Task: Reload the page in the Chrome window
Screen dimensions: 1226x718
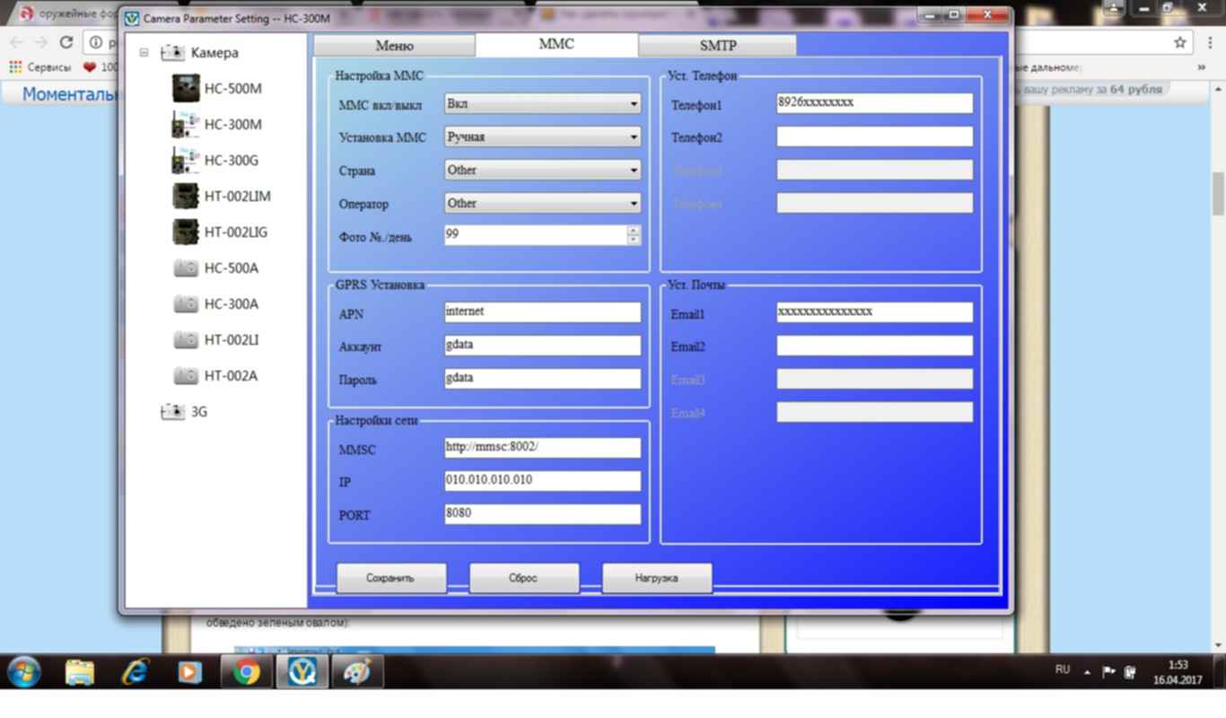Action: [66, 42]
